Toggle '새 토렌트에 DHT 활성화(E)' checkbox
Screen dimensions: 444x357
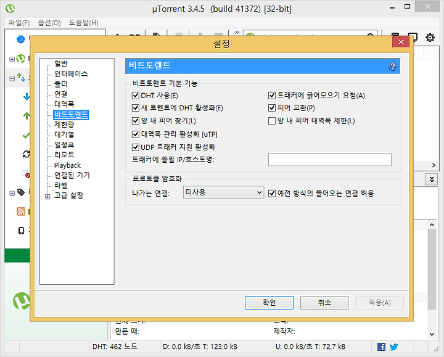coord(136,108)
